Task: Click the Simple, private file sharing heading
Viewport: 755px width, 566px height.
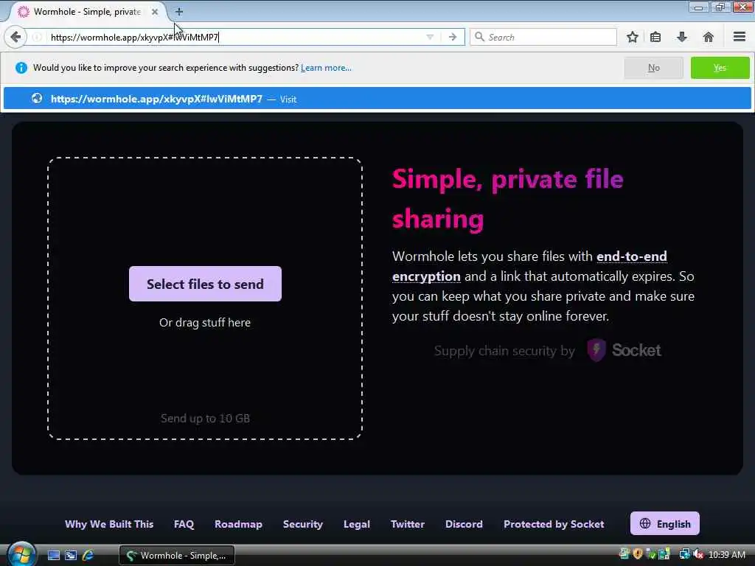Action: (507, 199)
